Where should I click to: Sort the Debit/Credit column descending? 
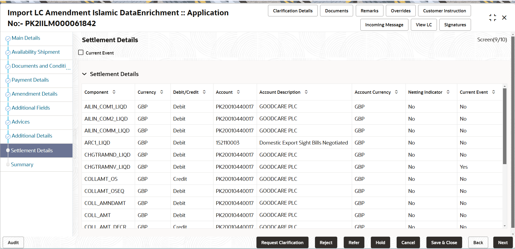(204, 93)
